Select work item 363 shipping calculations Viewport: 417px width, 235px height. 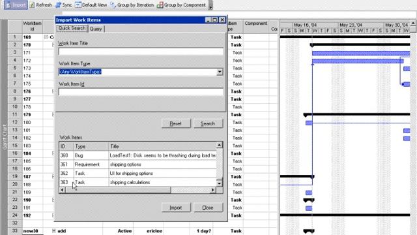pyautogui.click(x=137, y=183)
